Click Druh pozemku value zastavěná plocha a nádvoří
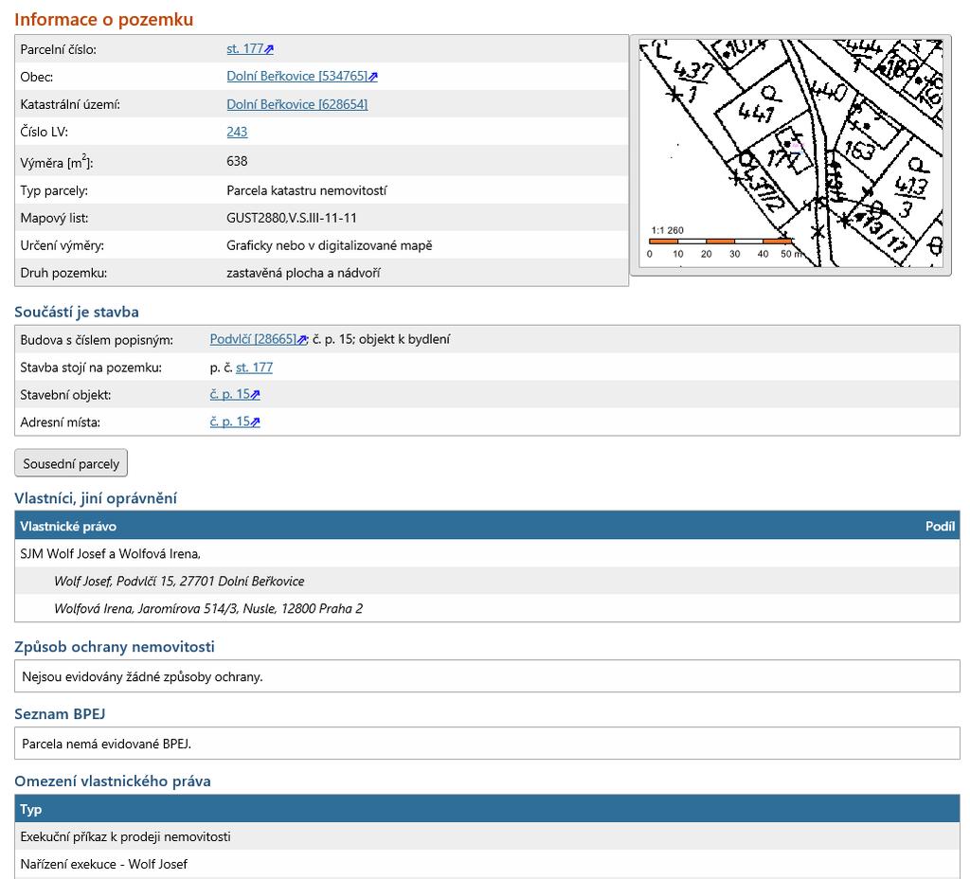The image size is (970, 879). click(x=303, y=273)
